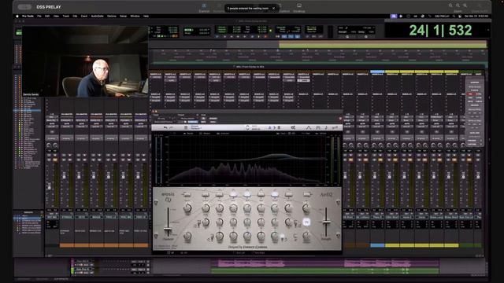The height and width of the screenshot is (283, 504).
Task: Open the Setup menu
Action: click(123, 16)
